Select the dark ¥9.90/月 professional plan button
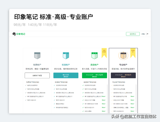 (123, 75)
